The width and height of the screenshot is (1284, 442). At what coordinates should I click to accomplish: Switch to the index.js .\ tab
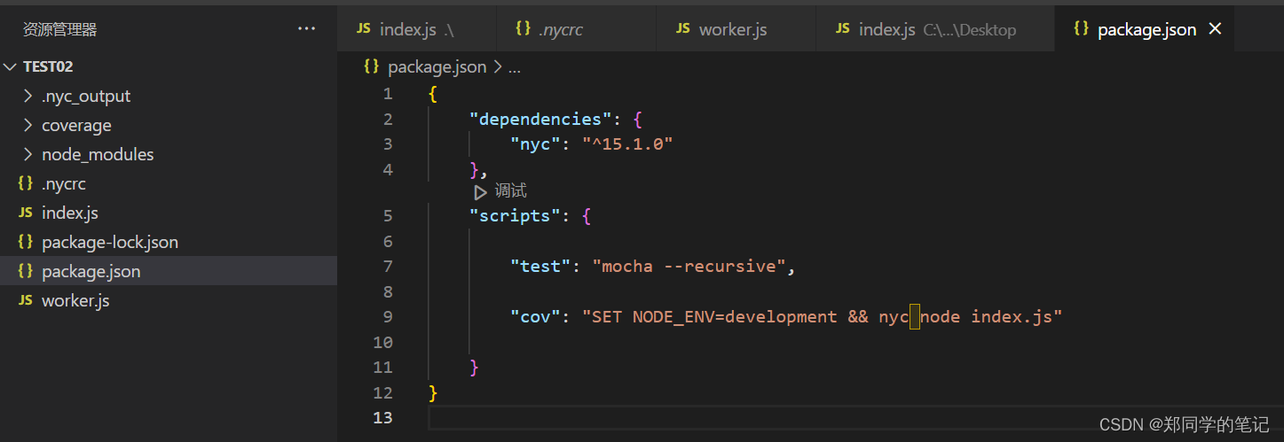click(417, 29)
